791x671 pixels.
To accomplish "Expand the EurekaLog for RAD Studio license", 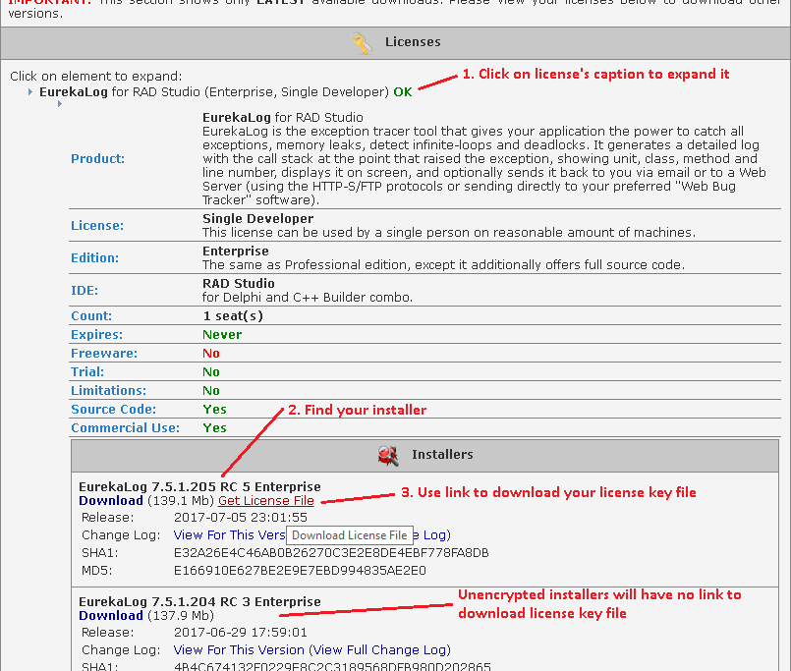I will click(x=214, y=91).
